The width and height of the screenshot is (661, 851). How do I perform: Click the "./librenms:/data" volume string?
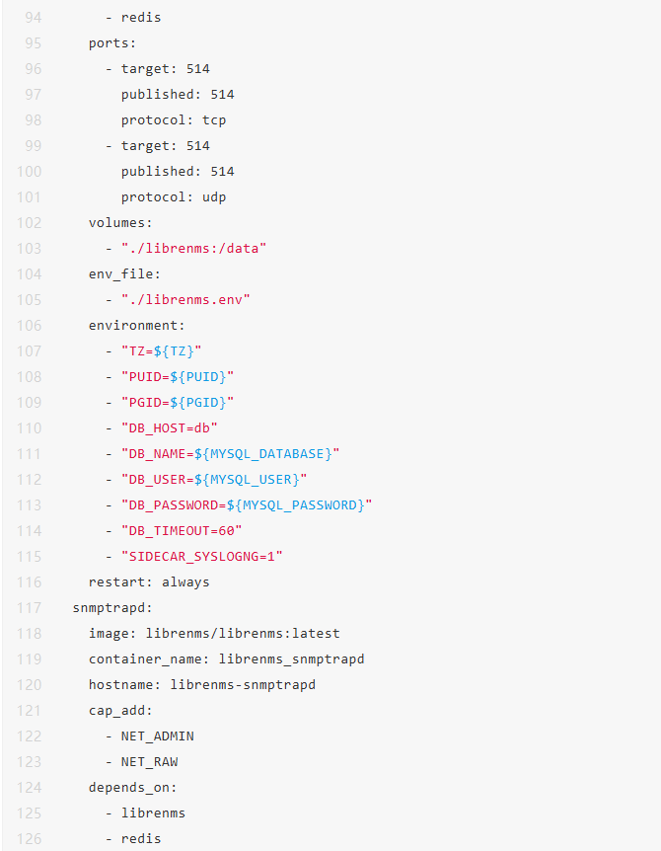[194, 249]
